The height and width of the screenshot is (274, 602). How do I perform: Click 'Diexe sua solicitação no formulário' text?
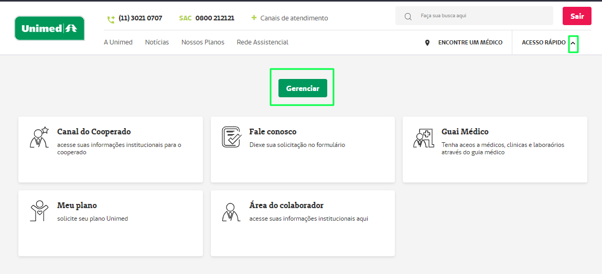click(297, 145)
